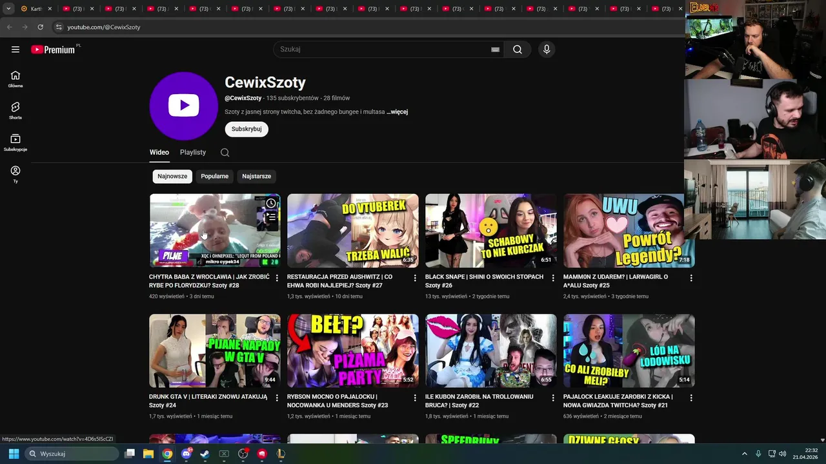Open title PAJALOCK LEAKUJE ZAROBKI Szoty #21
Viewport: 826px width, 464px height.
click(x=618, y=401)
